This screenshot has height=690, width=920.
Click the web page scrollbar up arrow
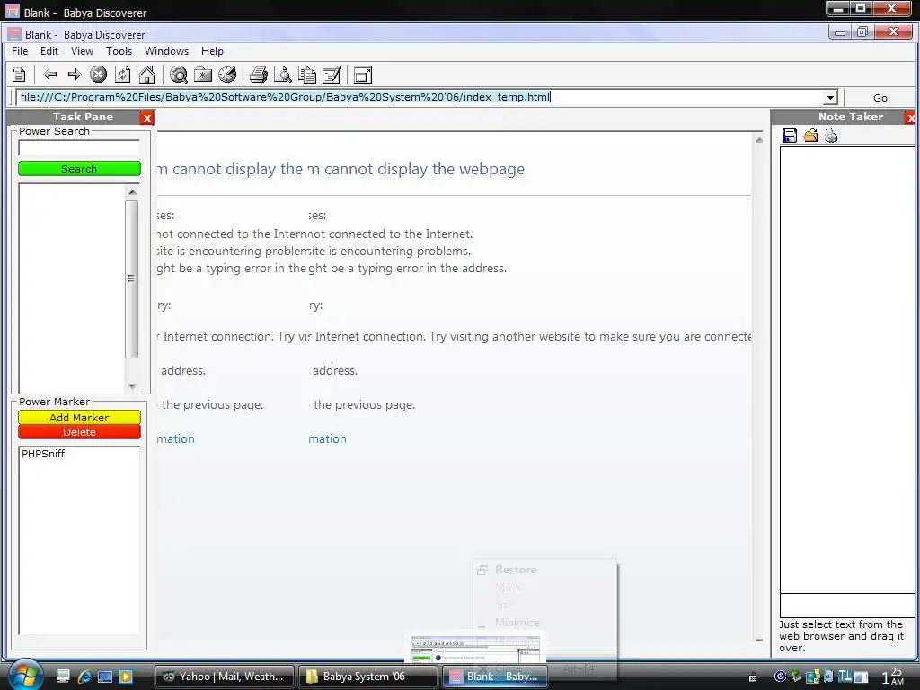[x=758, y=140]
